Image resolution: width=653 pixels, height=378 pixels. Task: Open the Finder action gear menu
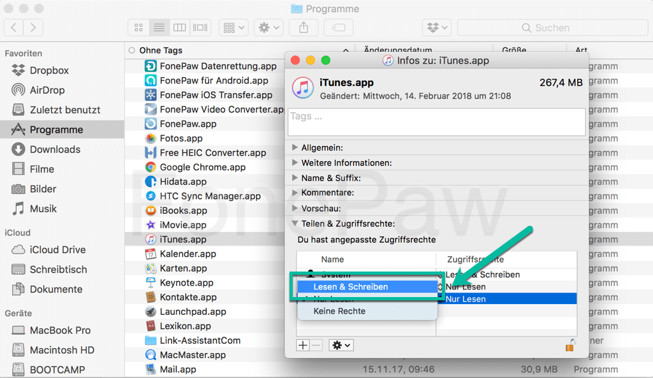pyautogui.click(x=268, y=28)
